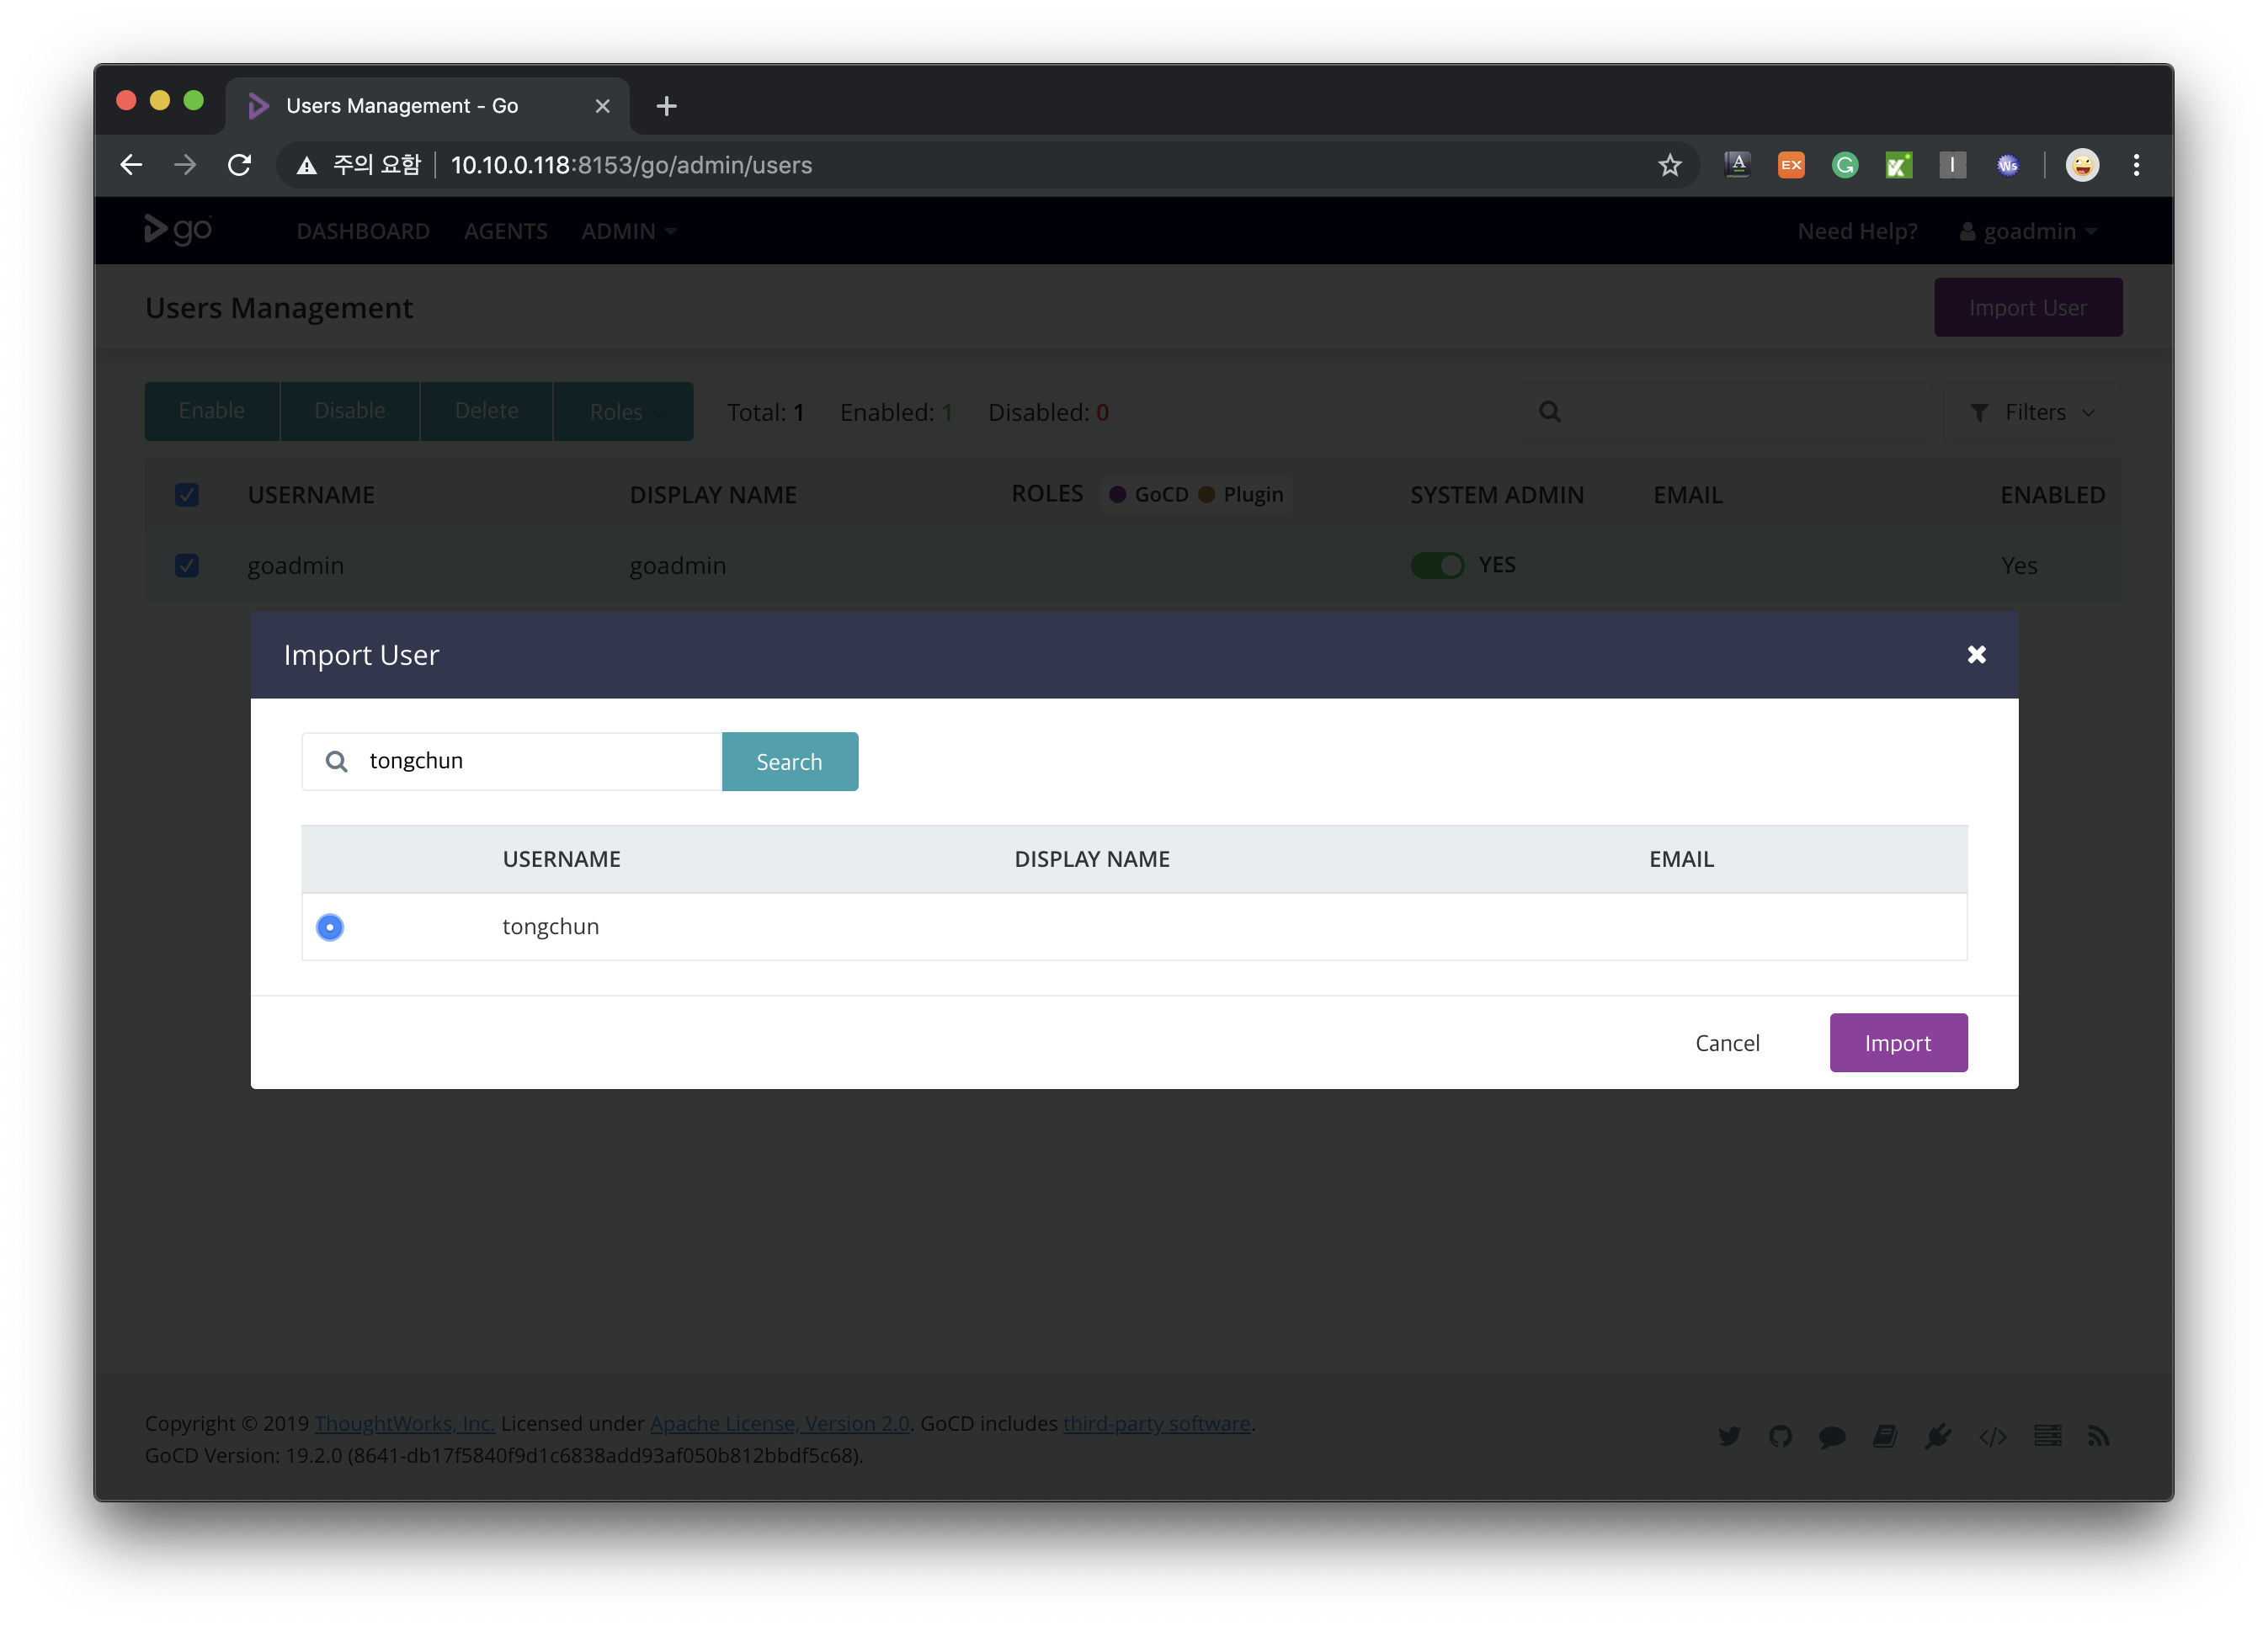This screenshot has height=1626, width=2268.
Task: Select the tongchun radio button
Action: 329,927
